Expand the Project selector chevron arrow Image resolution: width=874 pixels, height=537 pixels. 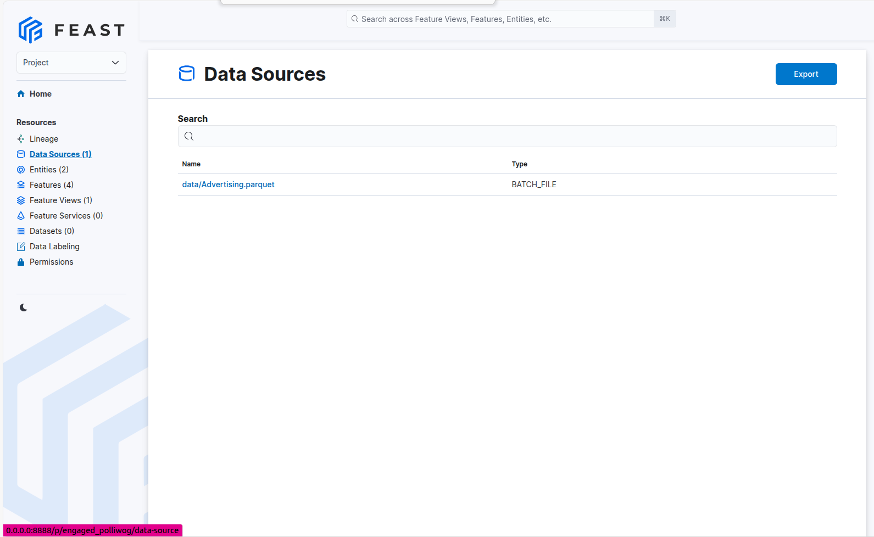tap(115, 63)
